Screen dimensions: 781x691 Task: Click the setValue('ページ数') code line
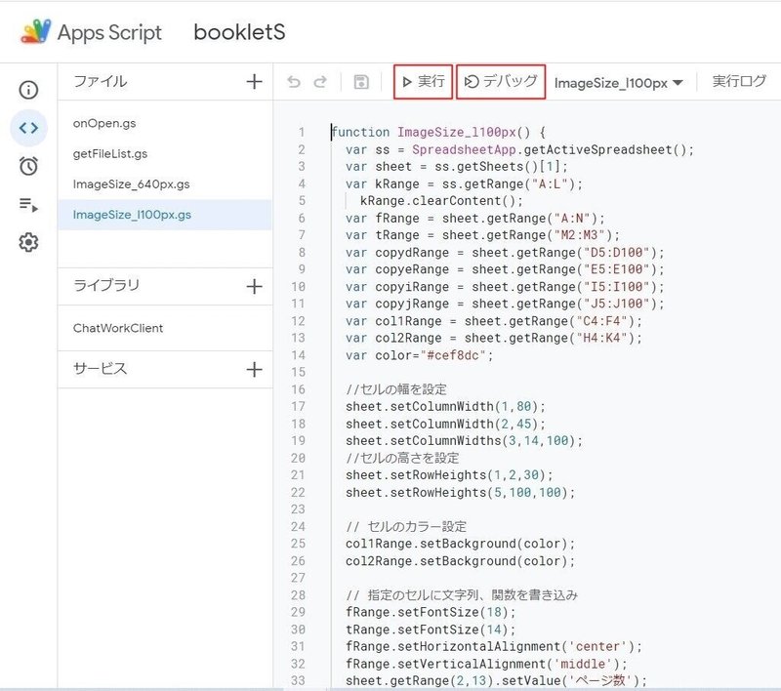tap(496, 680)
